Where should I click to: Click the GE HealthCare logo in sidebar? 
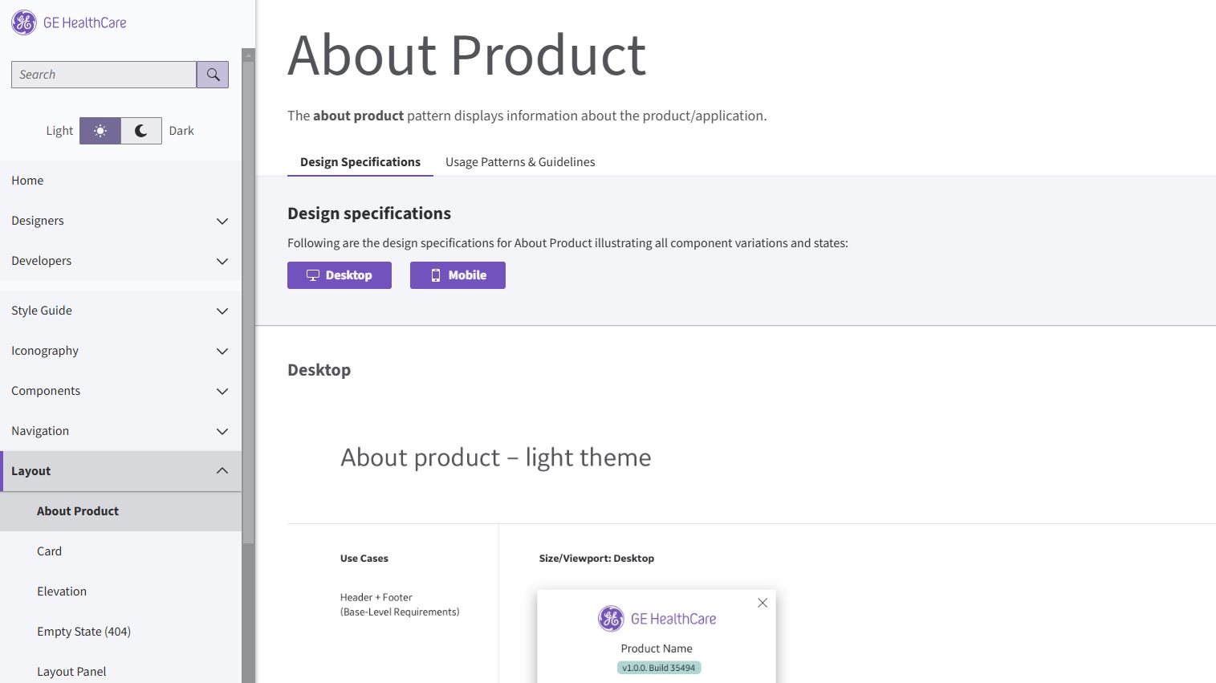(69, 22)
